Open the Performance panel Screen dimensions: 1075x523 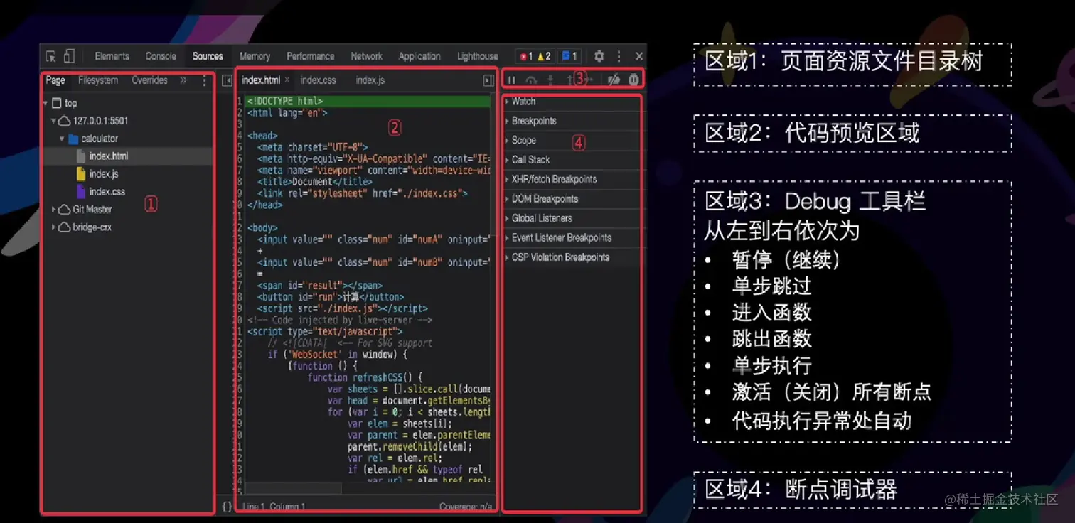tap(311, 56)
